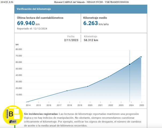Click the 'Reportado el: 12/12/2024' text

pyautogui.click(x=32, y=29)
